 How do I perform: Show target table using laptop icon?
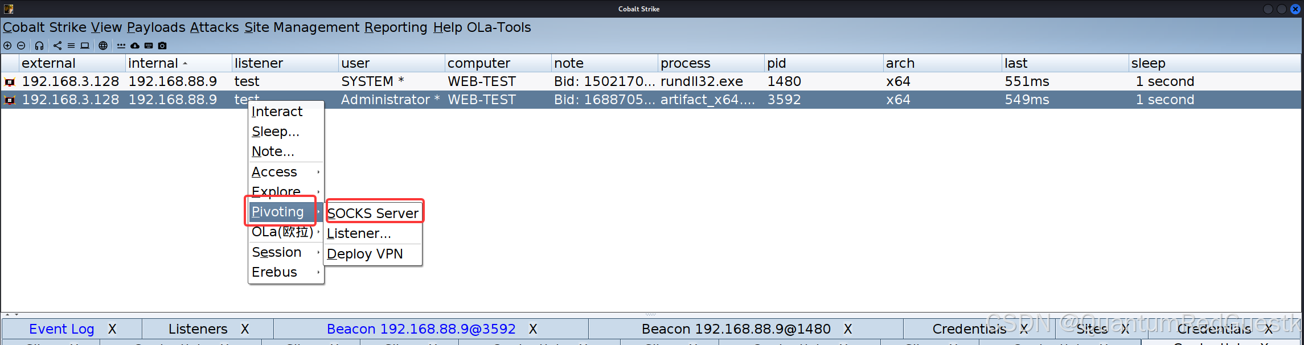pyautogui.click(x=85, y=46)
